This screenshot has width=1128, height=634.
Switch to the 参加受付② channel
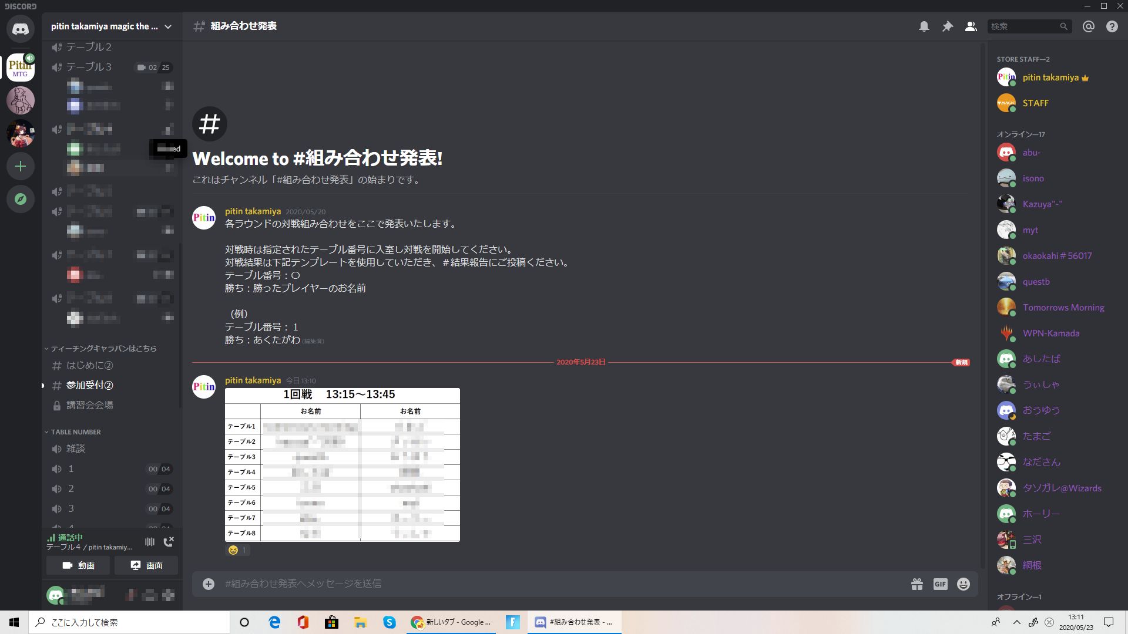click(89, 386)
